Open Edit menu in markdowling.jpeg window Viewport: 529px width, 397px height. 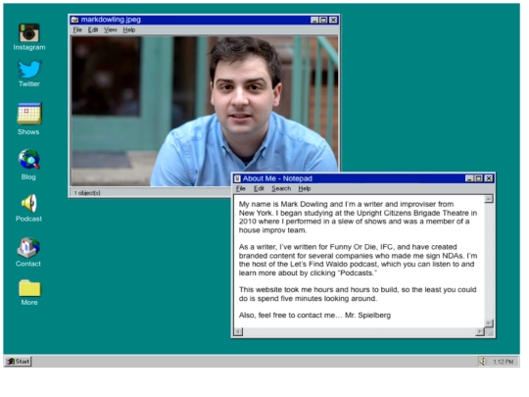tap(93, 29)
